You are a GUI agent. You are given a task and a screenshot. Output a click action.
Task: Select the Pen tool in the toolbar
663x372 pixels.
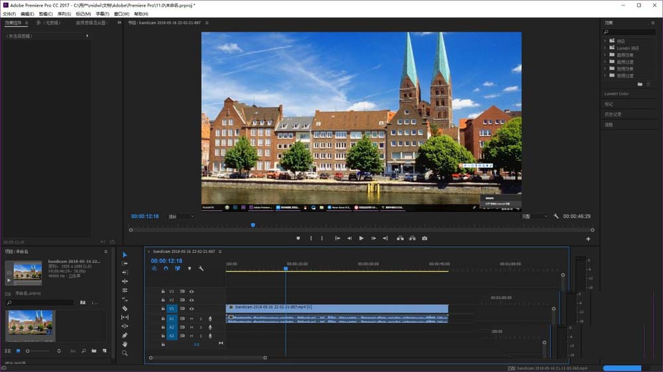(x=125, y=336)
